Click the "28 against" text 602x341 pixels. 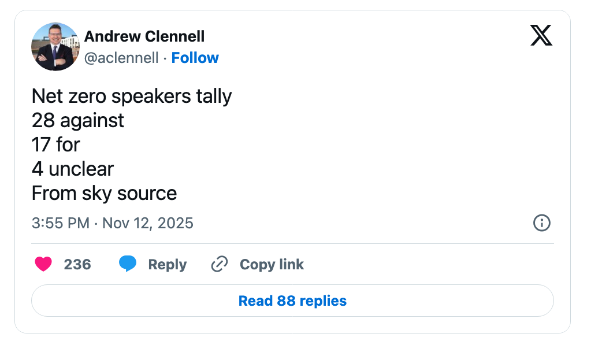tap(78, 120)
